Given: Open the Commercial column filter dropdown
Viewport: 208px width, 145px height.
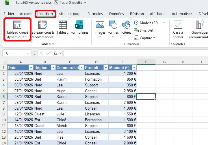Looking at the screenshot, I should [81, 68].
